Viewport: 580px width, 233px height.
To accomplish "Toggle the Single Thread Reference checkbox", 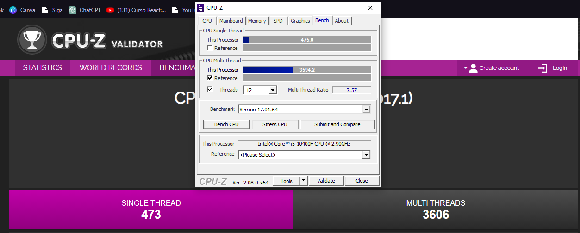I will click(x=210, y=48).
